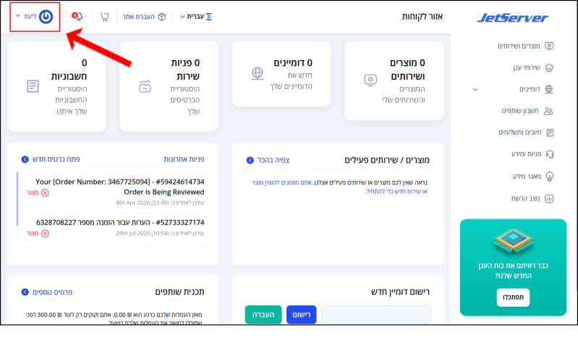578x338 pixels.
Task: Click the חיובים ותשלומים invoice icon
Action: tap(550, 132)
